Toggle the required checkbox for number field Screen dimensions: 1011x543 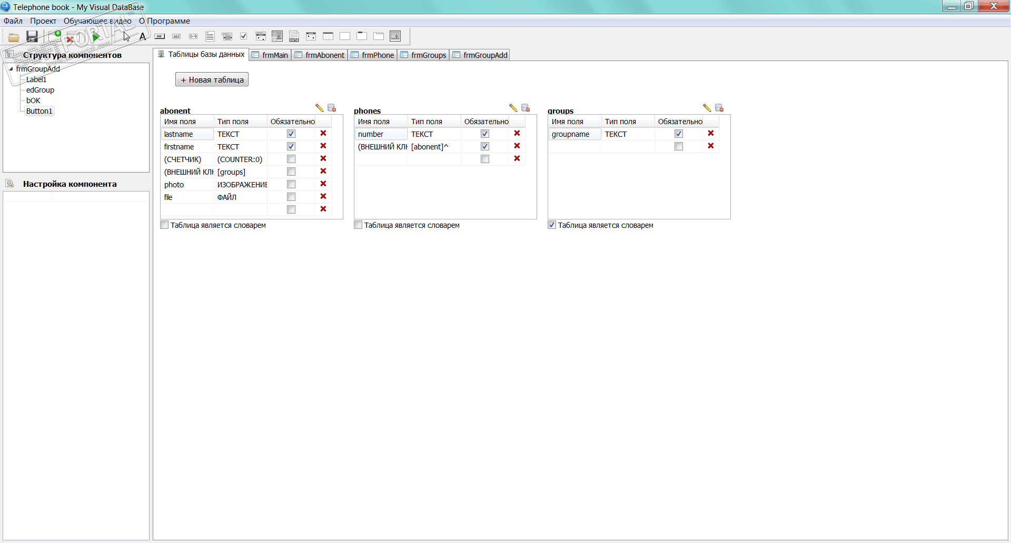(485, 134)
